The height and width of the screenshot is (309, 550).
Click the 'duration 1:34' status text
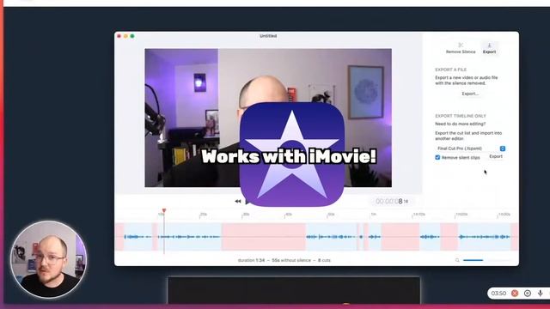(x=251, y=260)
